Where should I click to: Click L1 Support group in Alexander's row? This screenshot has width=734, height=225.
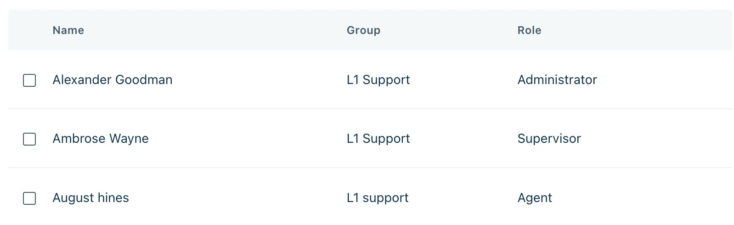coord(378,80)
